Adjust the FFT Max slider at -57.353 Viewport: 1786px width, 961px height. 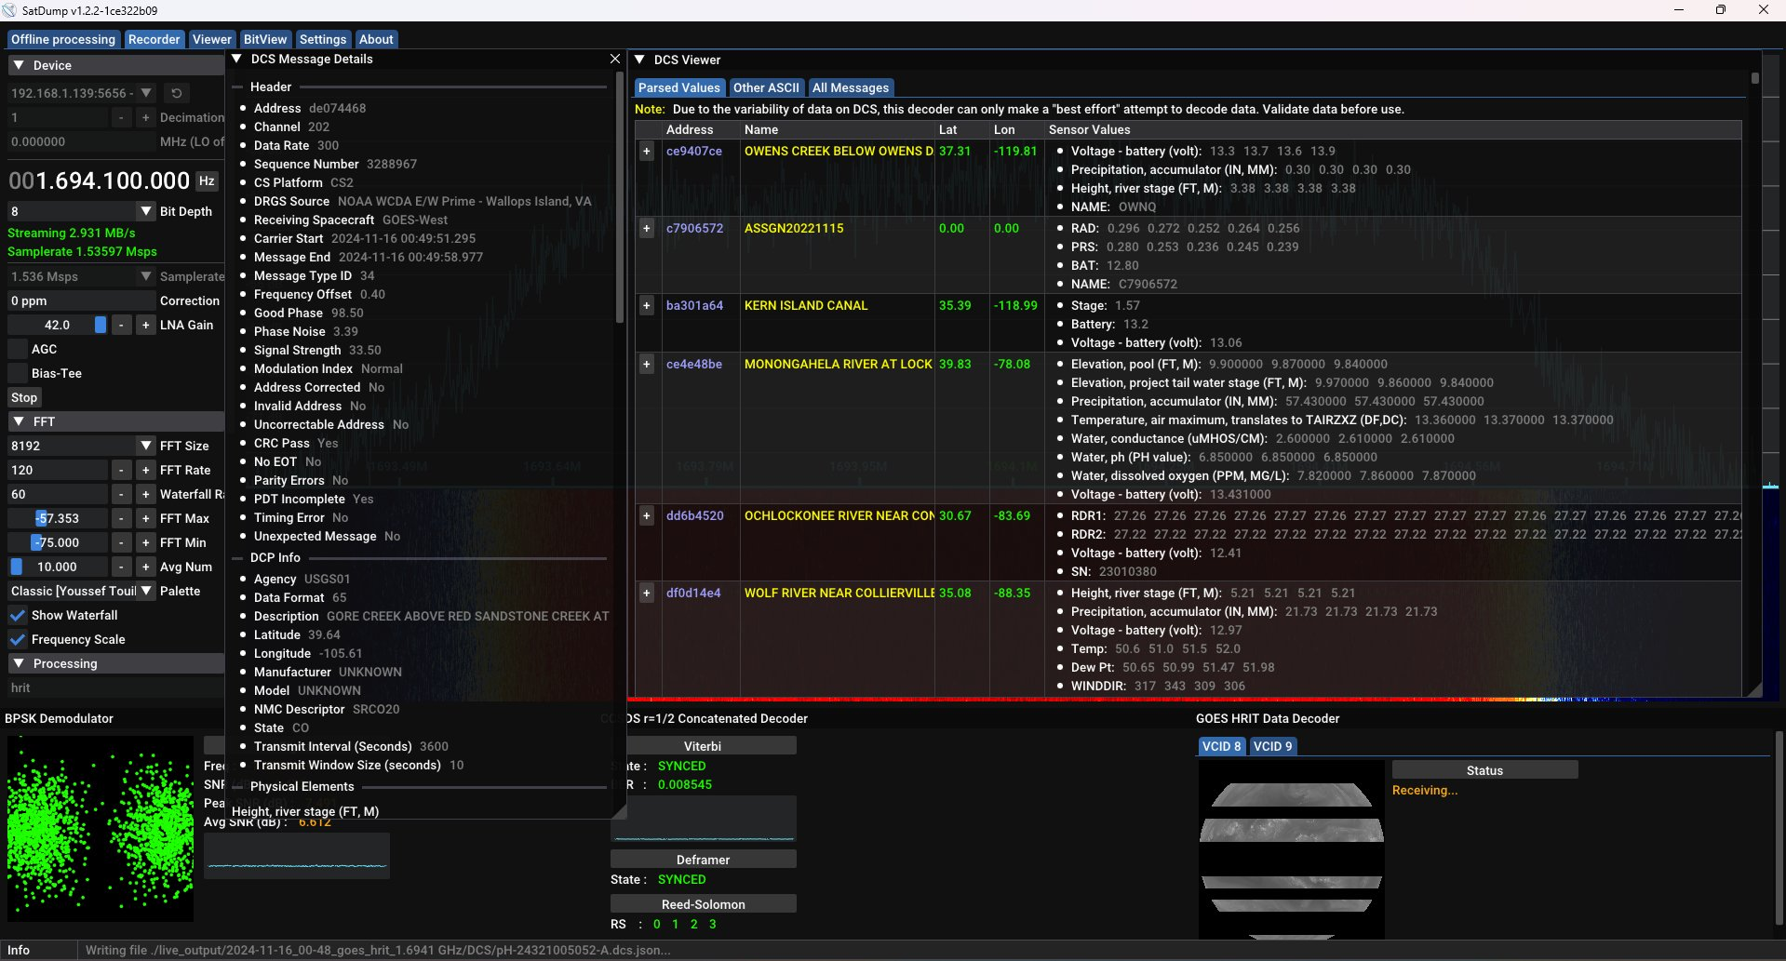click(x=57, y=518)
